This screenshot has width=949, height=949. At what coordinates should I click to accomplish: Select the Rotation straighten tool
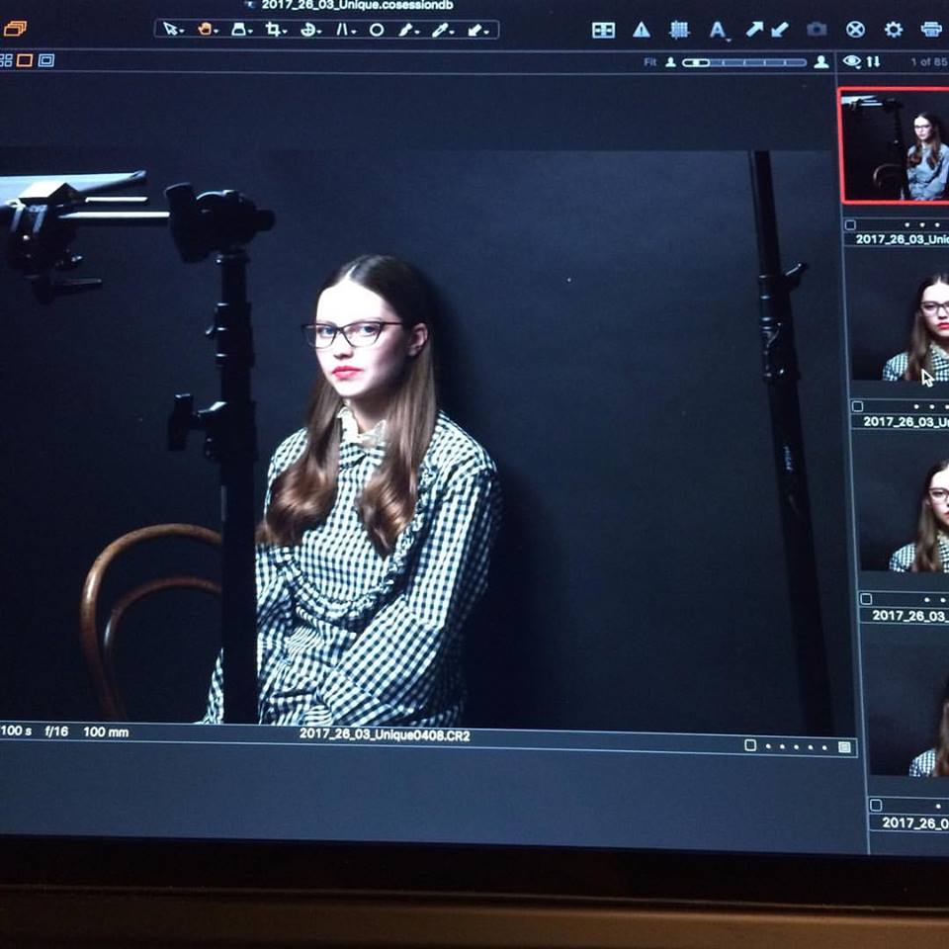tap(309, 30)
